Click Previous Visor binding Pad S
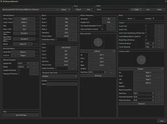 (66, 65)
